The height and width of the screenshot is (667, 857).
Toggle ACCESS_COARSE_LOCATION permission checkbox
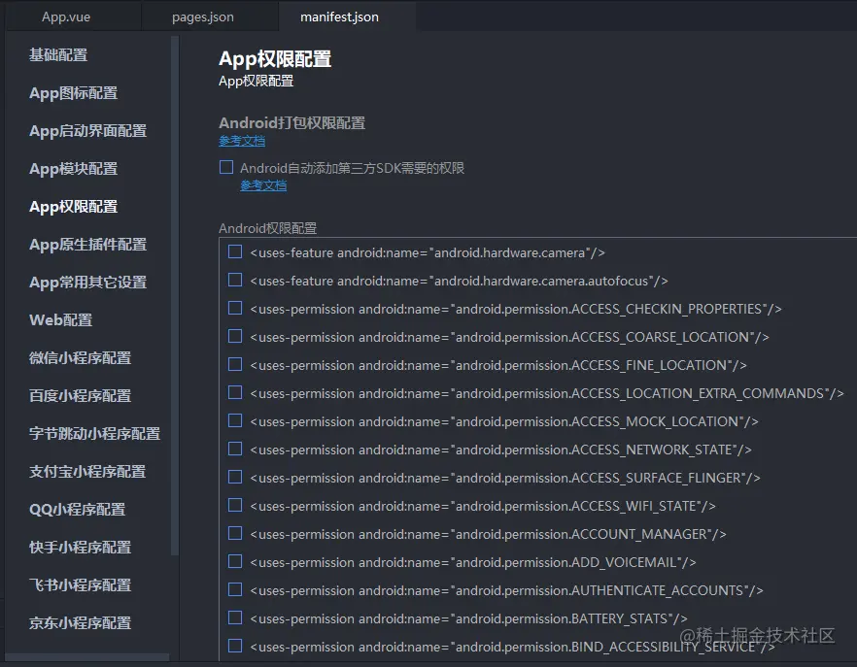(235, 336)
